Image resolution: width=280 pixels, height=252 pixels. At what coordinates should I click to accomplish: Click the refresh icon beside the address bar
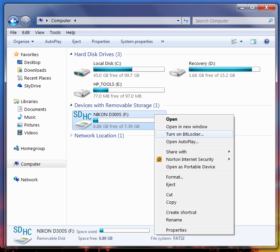pyautogui.click(x=186, y=21)
